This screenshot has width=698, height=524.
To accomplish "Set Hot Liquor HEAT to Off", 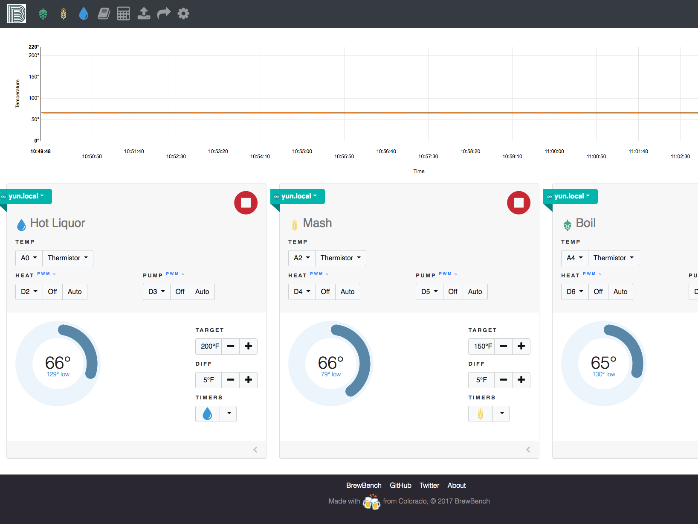I will click(x=52, y=291).
